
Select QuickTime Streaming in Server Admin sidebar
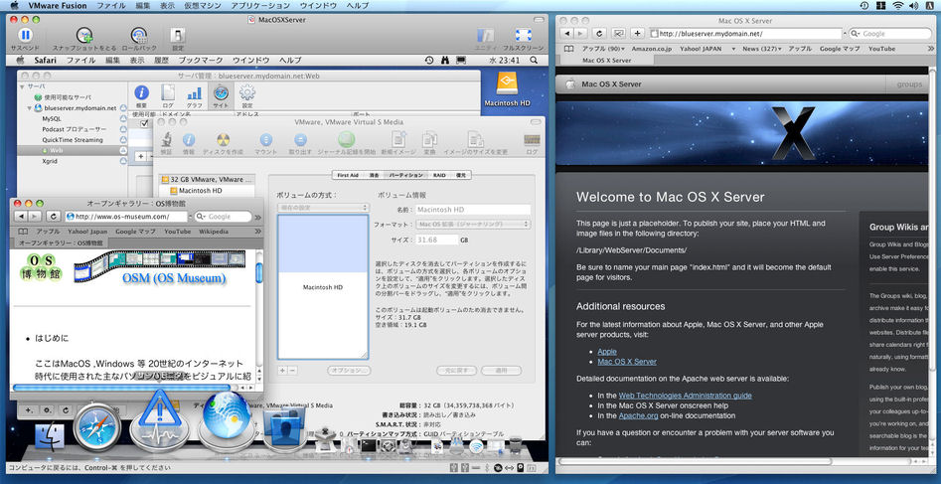(72, 140)
